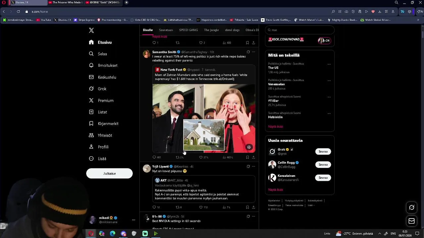Open #YilSer trending topic
This screenshot has width=424, height=238.
[x=273, y=101]
